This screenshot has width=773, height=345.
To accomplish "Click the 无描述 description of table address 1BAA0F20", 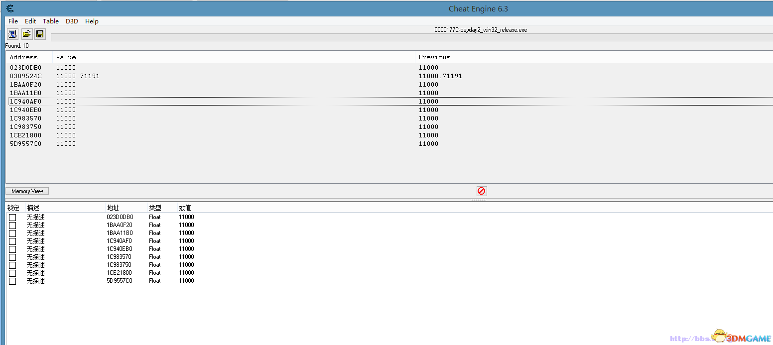I will (x=36, y=225).
